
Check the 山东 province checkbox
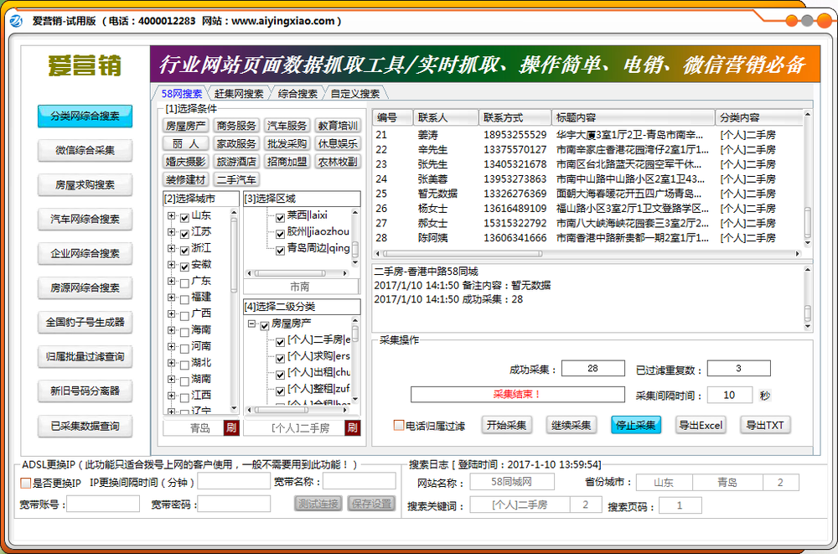(184, 217)
